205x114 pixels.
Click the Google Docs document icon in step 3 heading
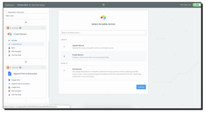10,74
